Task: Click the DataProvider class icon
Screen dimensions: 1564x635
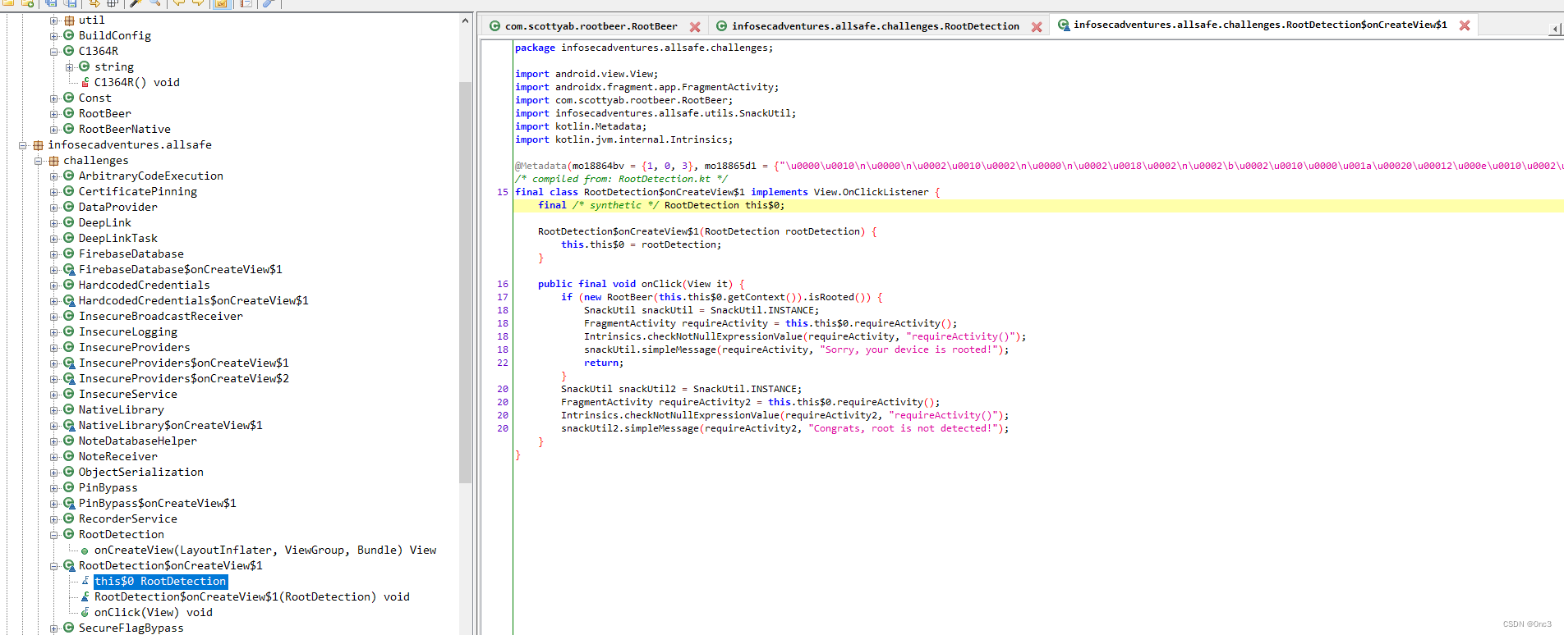Action: pyautogui.click(x=69, y=207)
